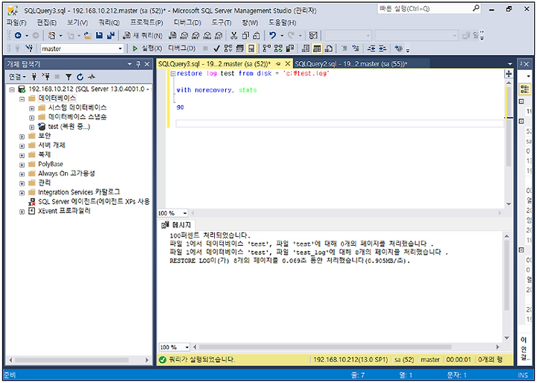Open the 파일(F) menu
This screenshot has width=537, height=383.
click(x=16, y=22)
